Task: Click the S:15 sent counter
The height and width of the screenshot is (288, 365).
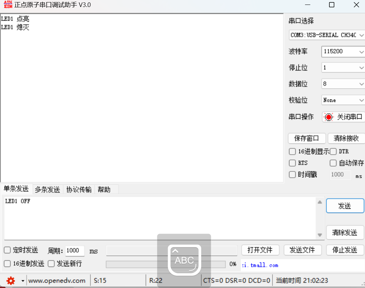Action: (x=100, y=281)
